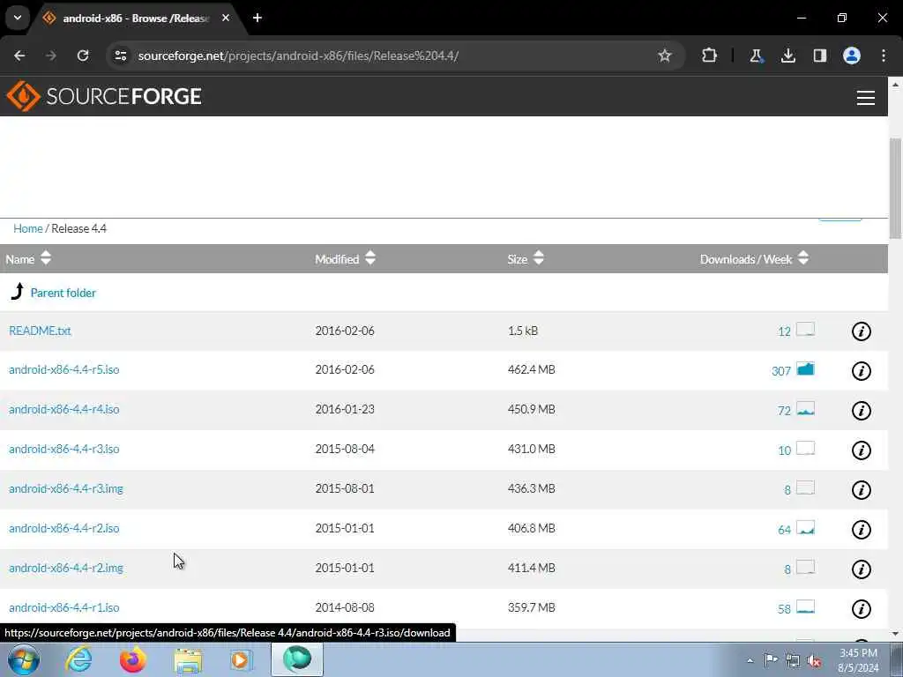Image resolution: width=903 pixels, height=677 pixels.
Task: Click the scrollbar down arrow
Action: pyautogui.click(x=896, y=634)
